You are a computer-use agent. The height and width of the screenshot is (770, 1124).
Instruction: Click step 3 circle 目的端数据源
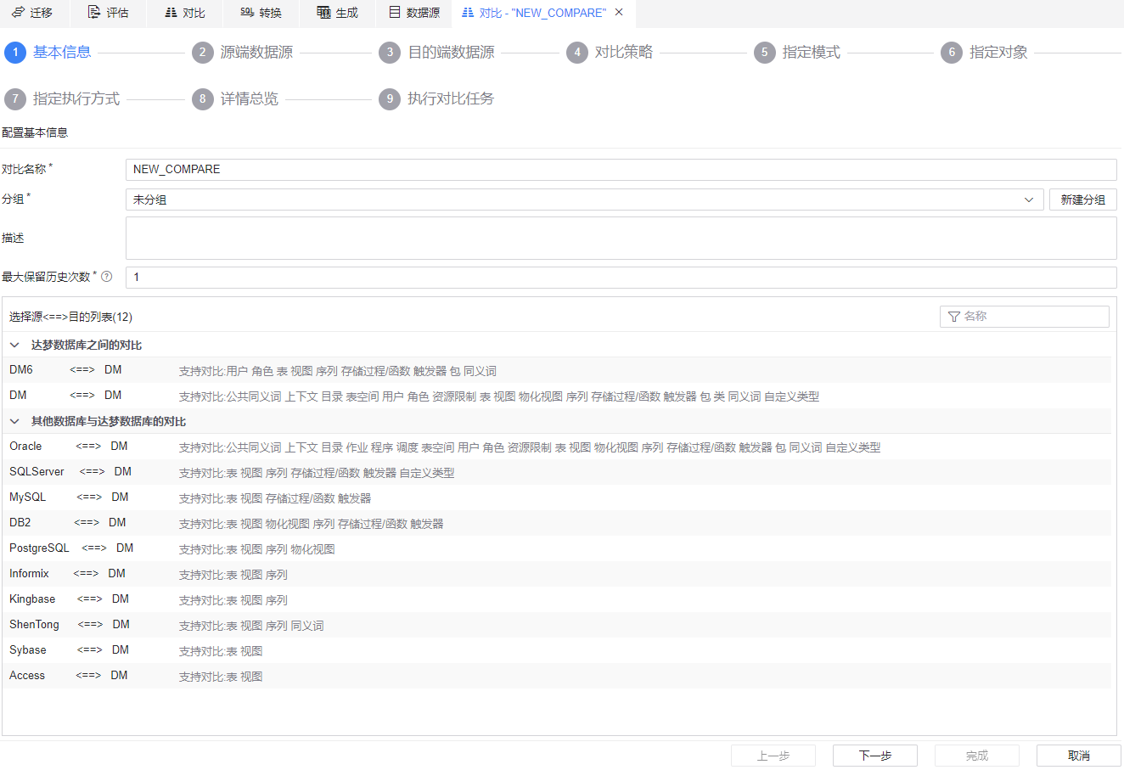390,53
